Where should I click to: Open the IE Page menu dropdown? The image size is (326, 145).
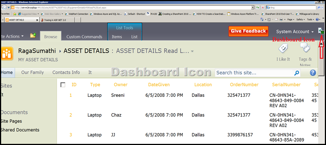coord(291,20)
